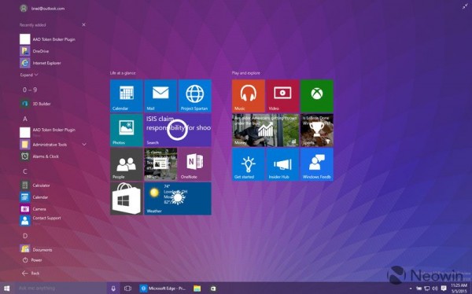Launch OneDrive from Recently added
The width and height of the screenshot is (472, 294).
coord(35,51)
